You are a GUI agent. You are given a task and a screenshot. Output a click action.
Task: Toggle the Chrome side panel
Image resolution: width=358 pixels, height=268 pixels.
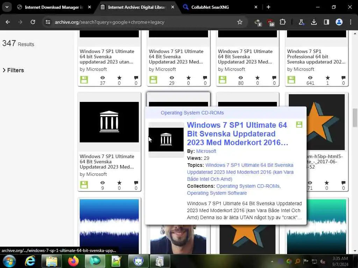coord(327,22)
